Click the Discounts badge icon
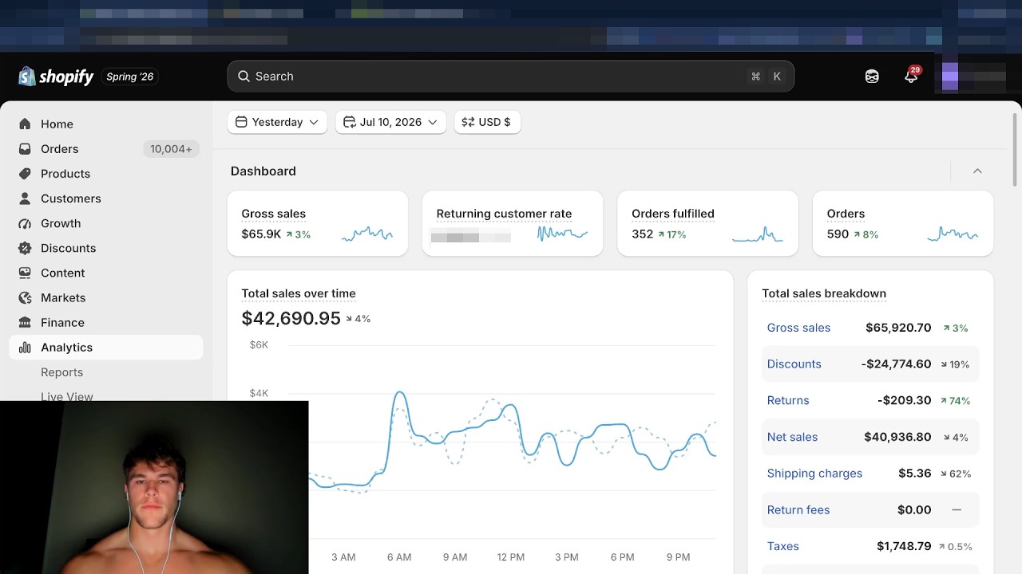 tap(25, 248)
